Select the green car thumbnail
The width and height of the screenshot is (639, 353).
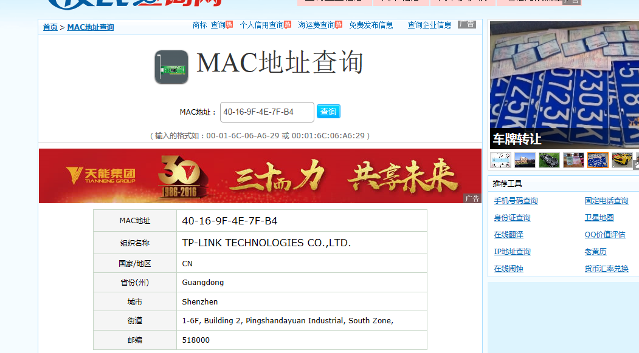[549, 160]
